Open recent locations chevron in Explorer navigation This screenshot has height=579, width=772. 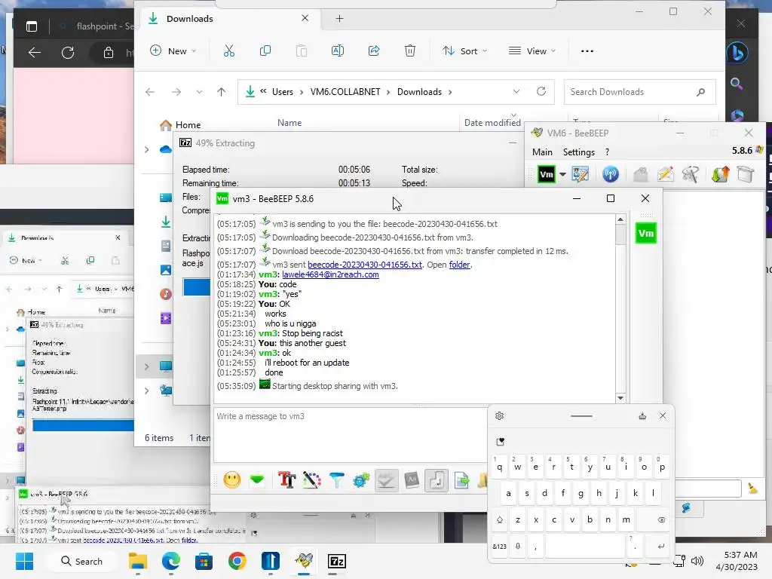(199, 92)
